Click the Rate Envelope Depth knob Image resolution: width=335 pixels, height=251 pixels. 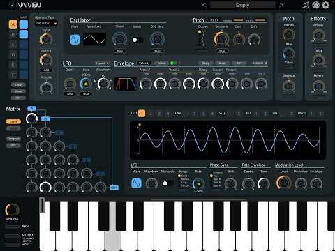[x=248, y=184]
